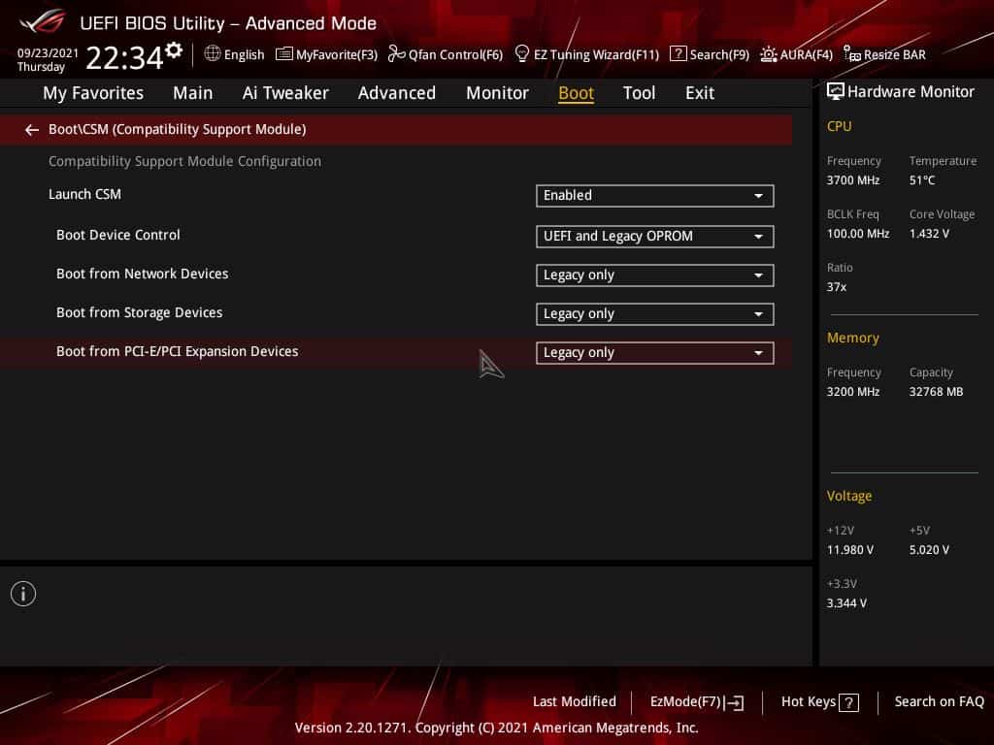Click Last Modified button
The image size is (994, 745).
tap(575, 702)
